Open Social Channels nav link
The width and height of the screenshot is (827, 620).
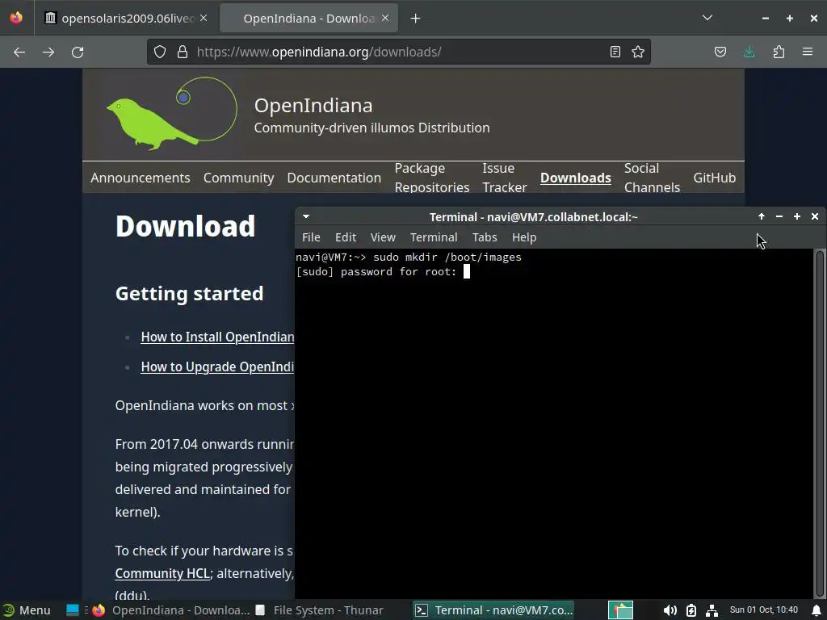(x=652, y=178)
